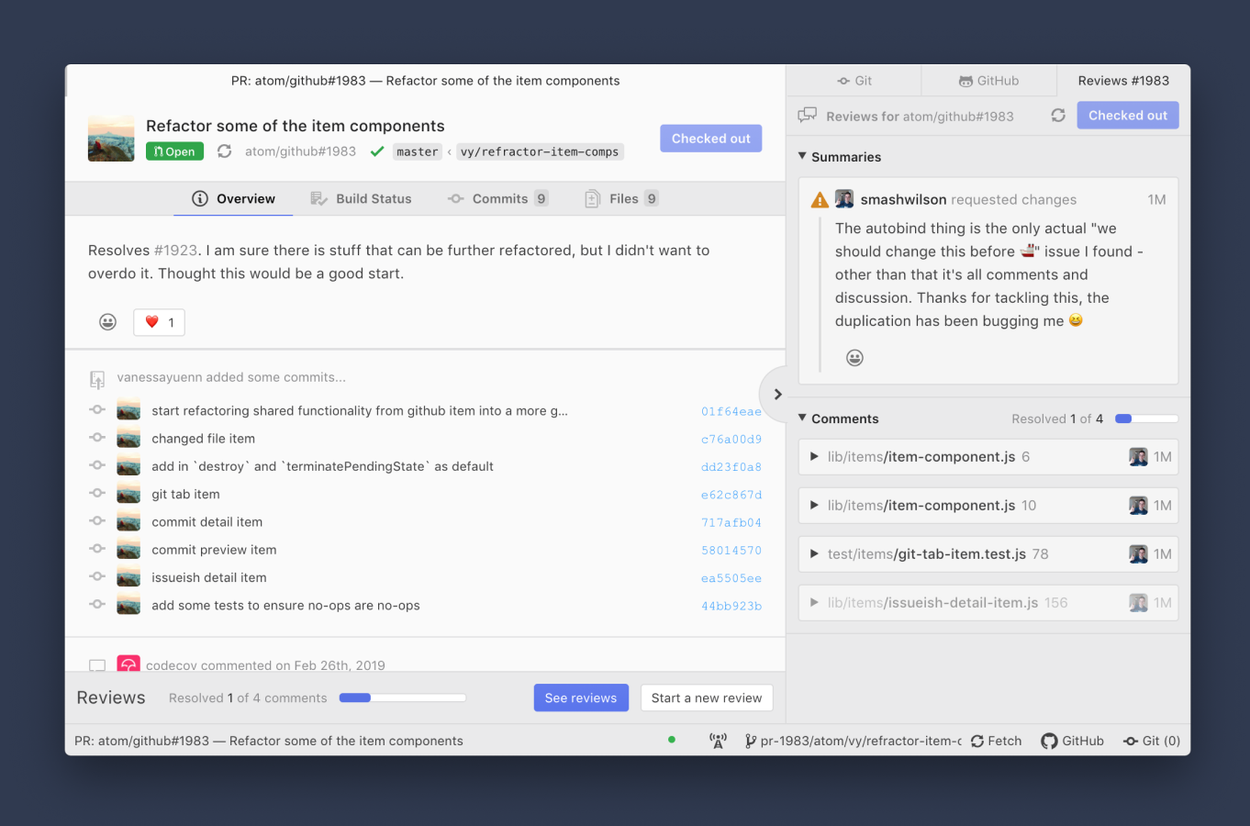Expand the git-tab-item.test.js comment thread
The image size is (1250, 826).
pyautogui.click(x=814, y=554)
